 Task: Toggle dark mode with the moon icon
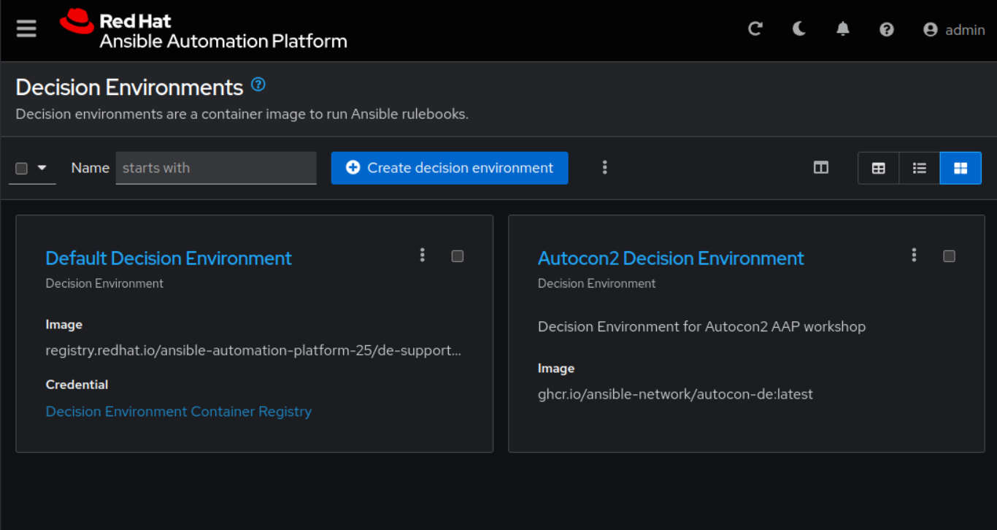coord(799,29)
